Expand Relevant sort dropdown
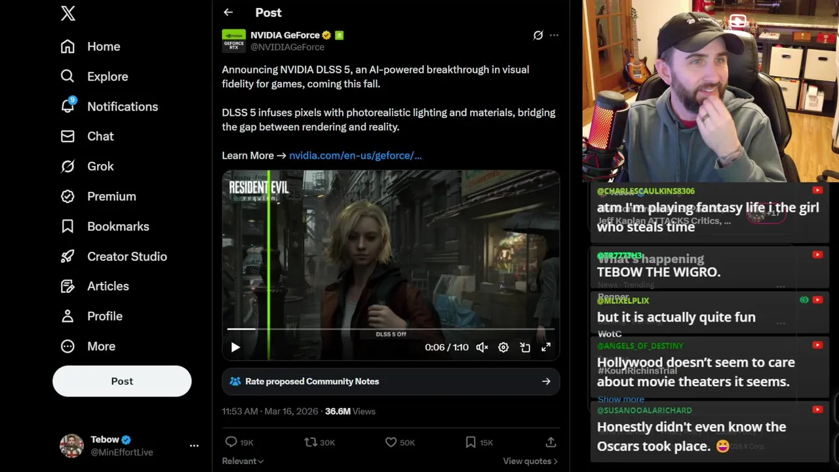The image size is (839, 472). (243, 462)
